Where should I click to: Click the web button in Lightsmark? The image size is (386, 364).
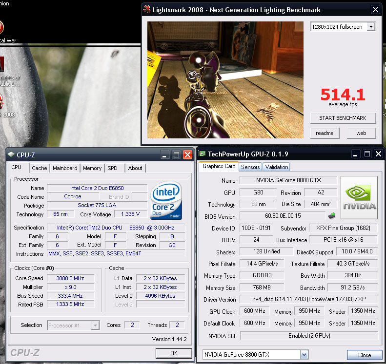361,133
